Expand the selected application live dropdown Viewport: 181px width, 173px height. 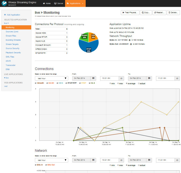tap(6, 23)
